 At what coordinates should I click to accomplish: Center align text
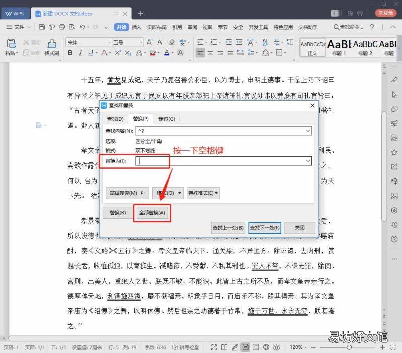(210, 53)
